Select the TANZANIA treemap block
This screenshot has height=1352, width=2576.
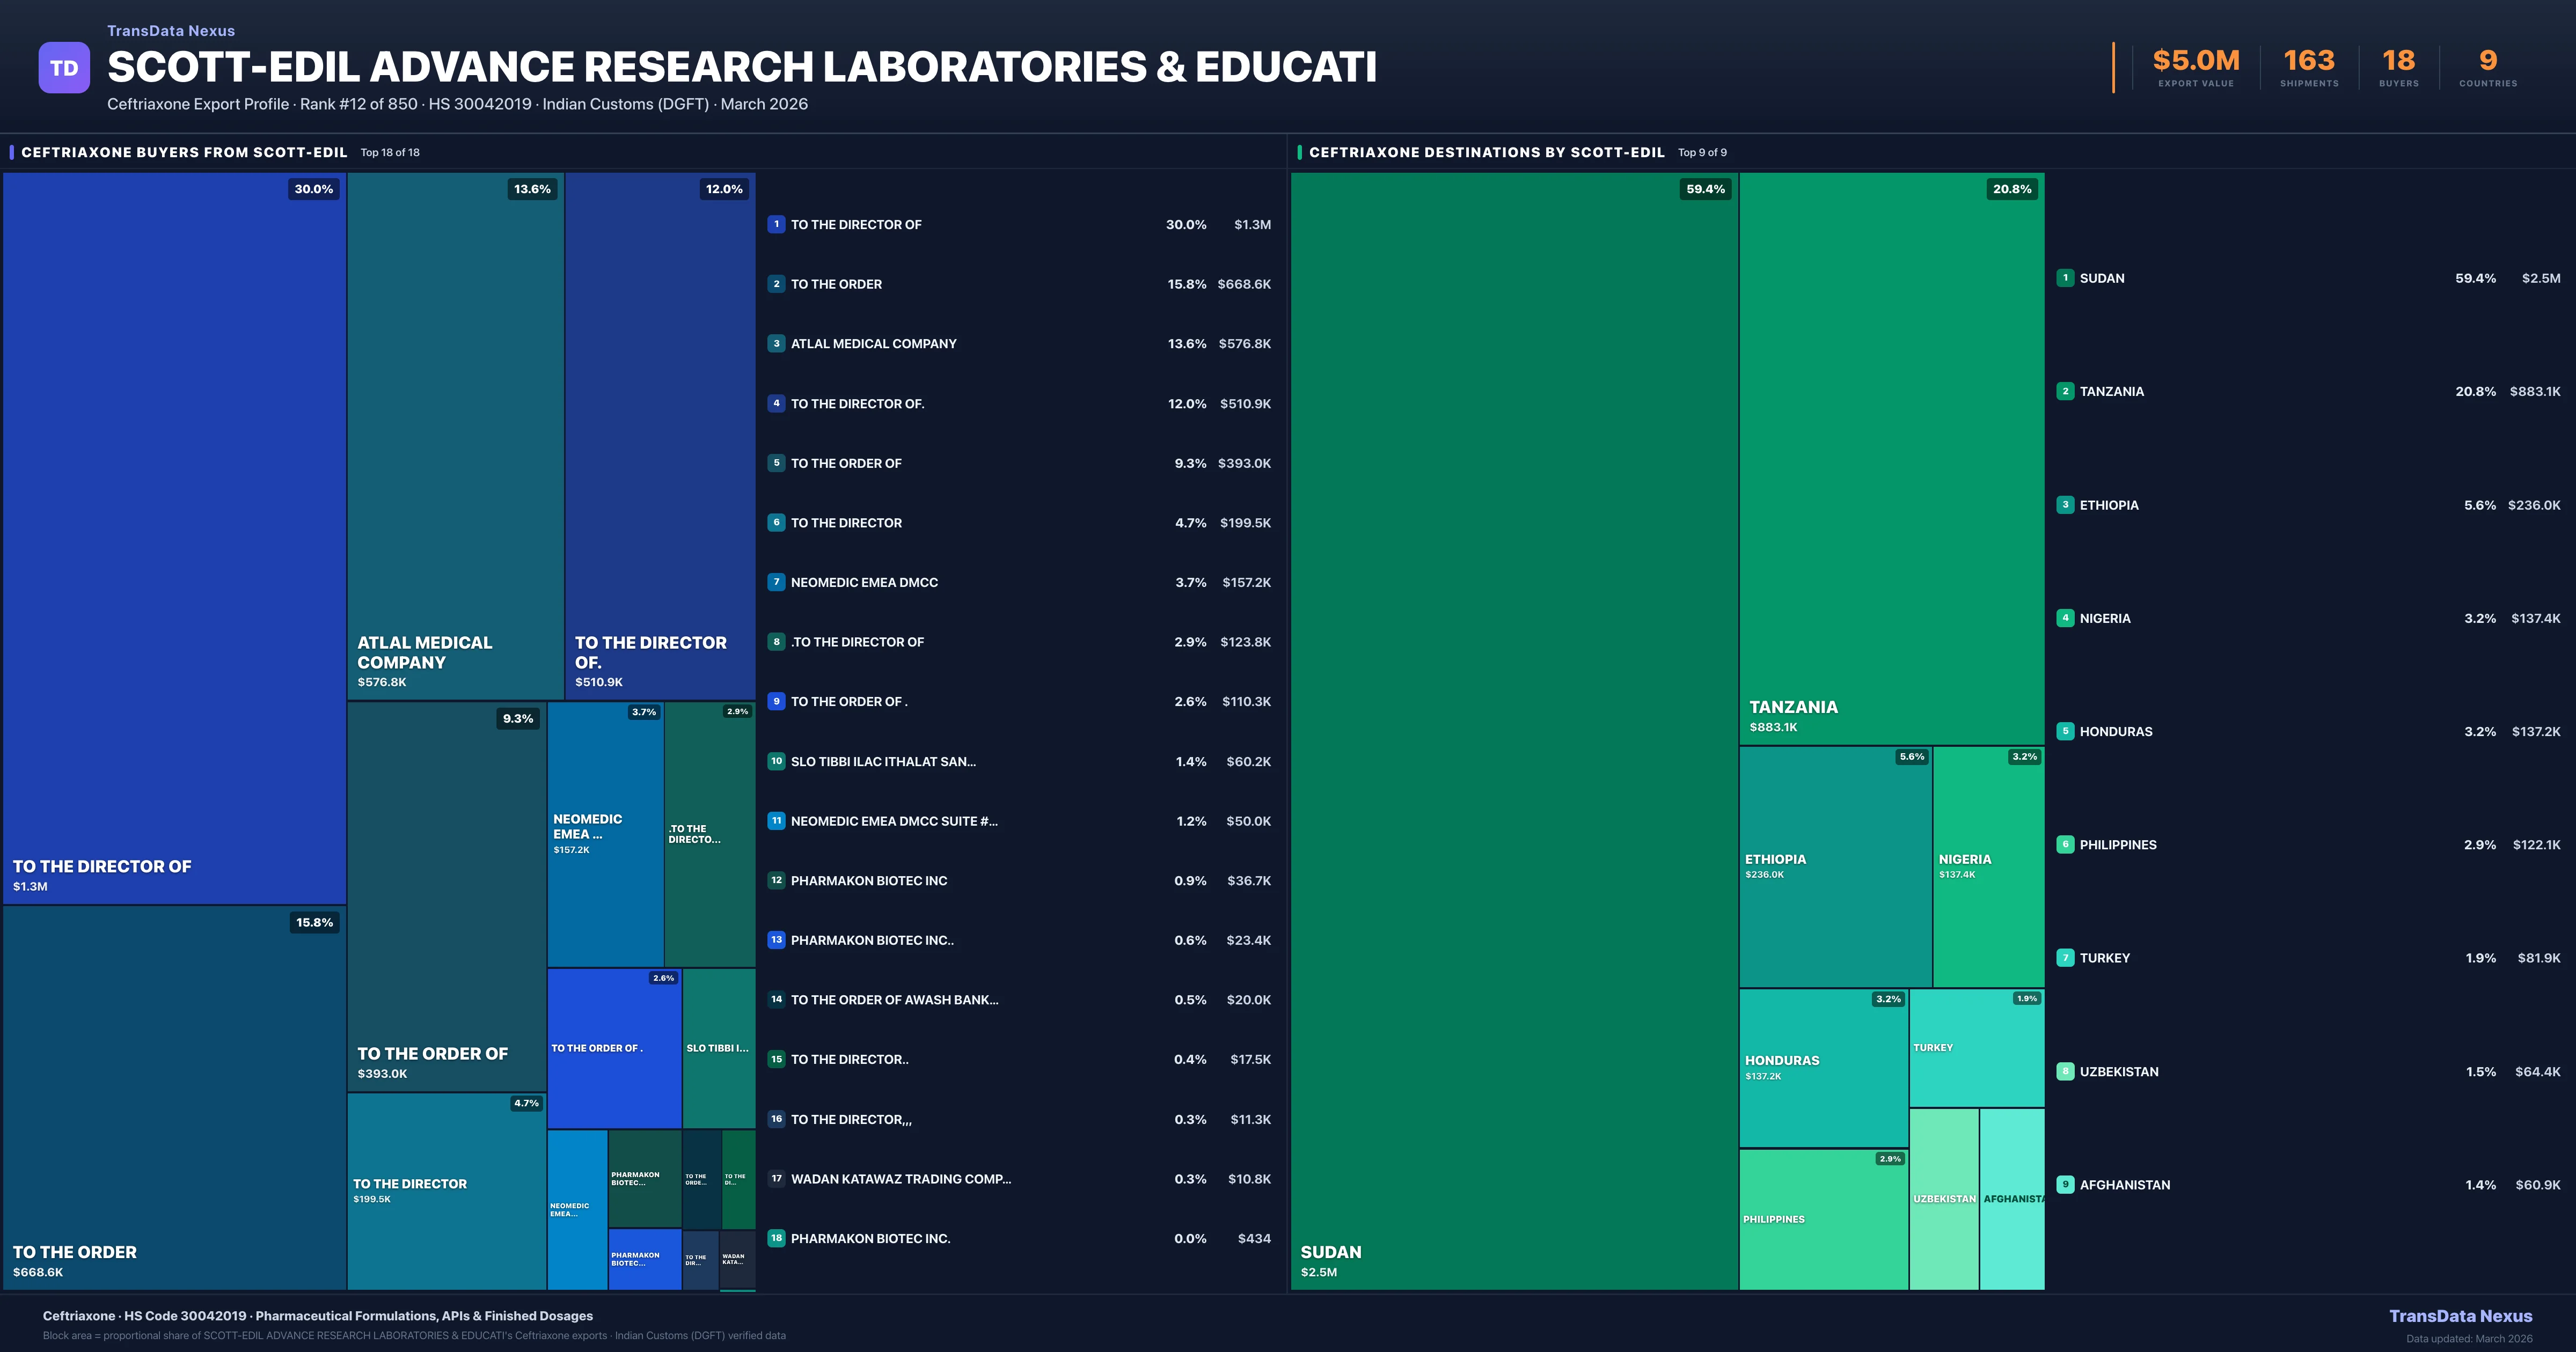[1891, 458]
